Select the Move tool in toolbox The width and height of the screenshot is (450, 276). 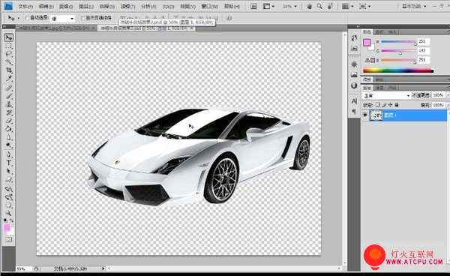[x=9, y=37]
